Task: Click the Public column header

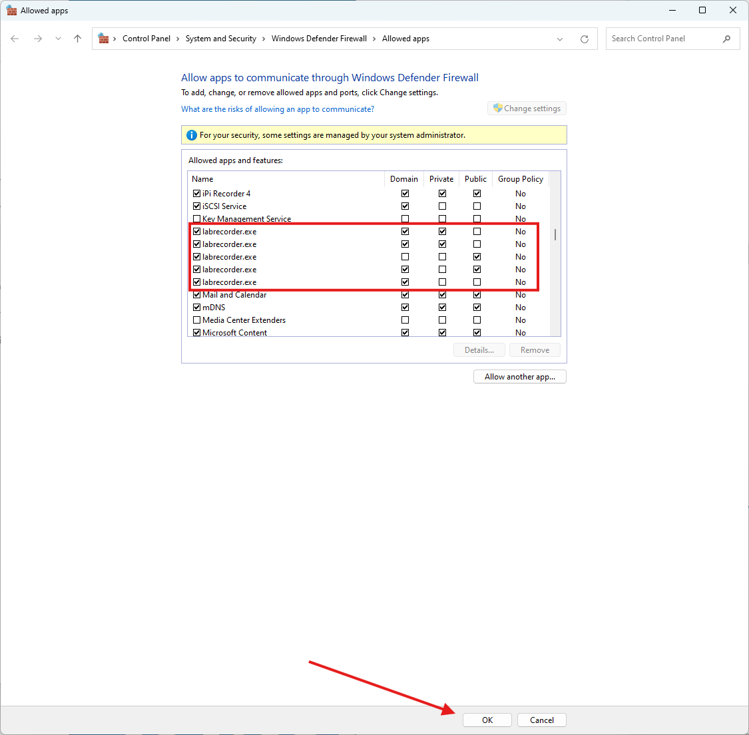Action: [476, 179]
